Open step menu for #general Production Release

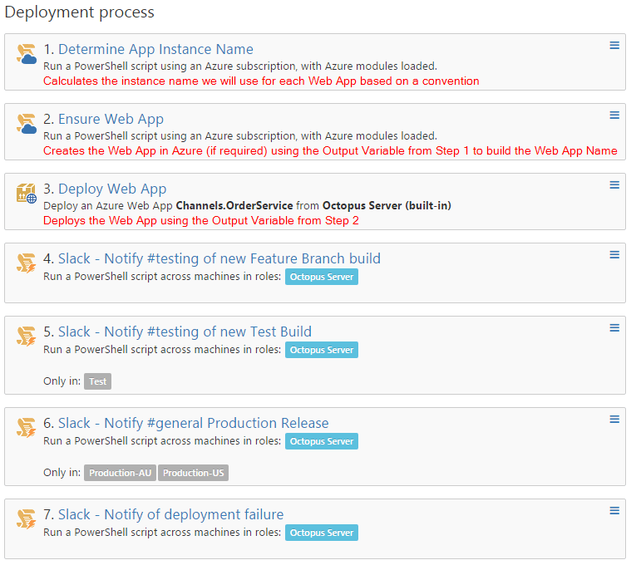click(x=614, y=419)
